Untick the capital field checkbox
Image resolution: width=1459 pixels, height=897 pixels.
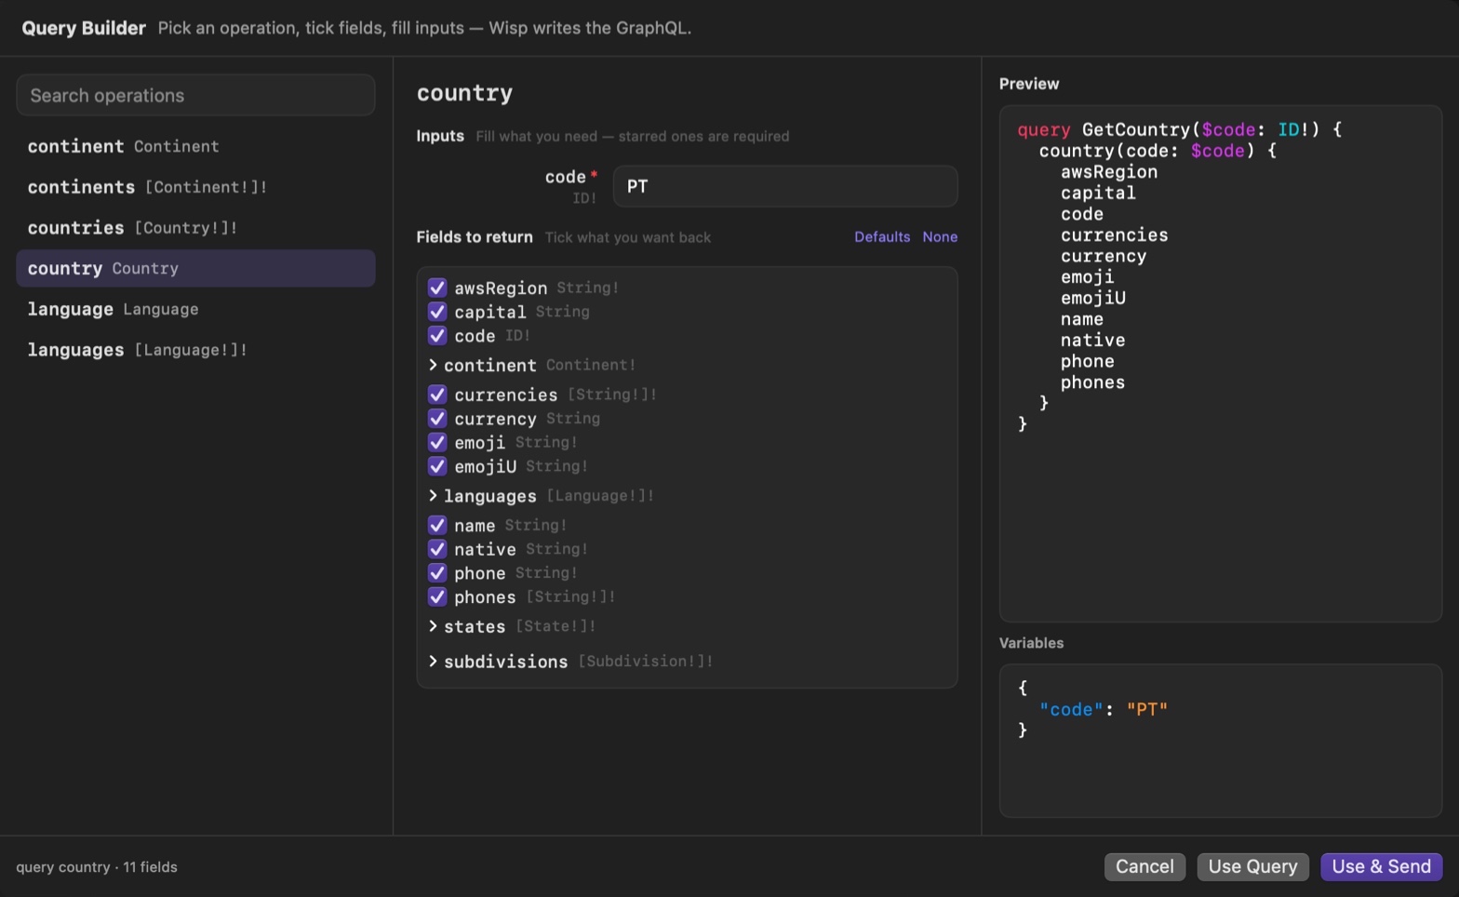[x=437, y=312]
